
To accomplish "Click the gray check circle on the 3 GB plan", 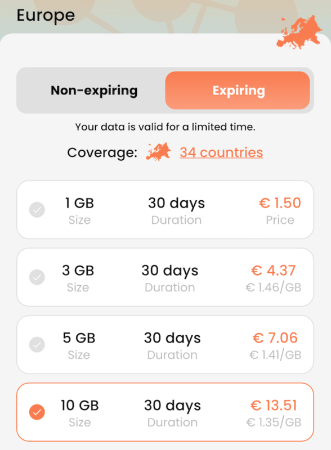I will (x=37, y=277).
